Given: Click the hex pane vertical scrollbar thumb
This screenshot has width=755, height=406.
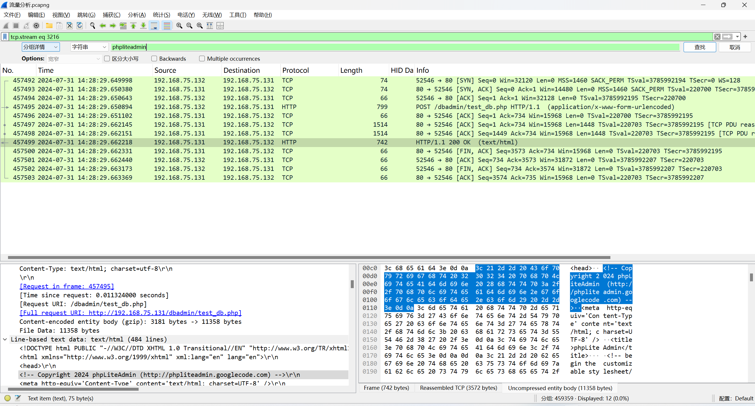Looking at the screenshot, I should coord(751,277).
